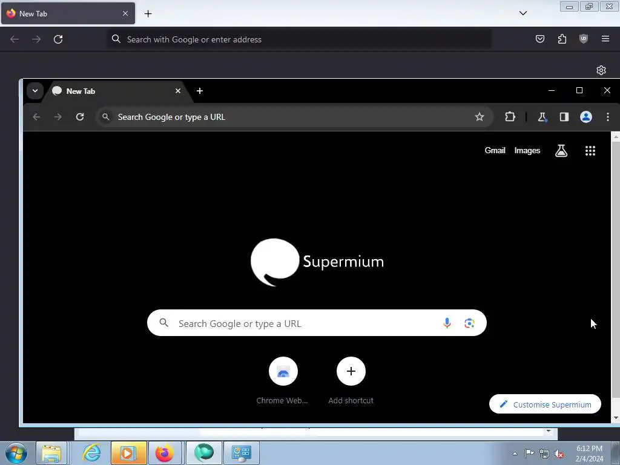Open Supermium extensions puzzle icon
The image size is (620, 465).
[x=510, y=117]
